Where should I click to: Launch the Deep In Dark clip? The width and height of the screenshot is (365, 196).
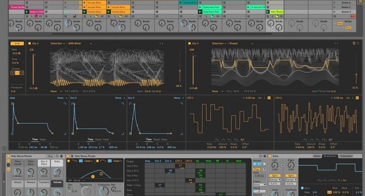[27, 12]
